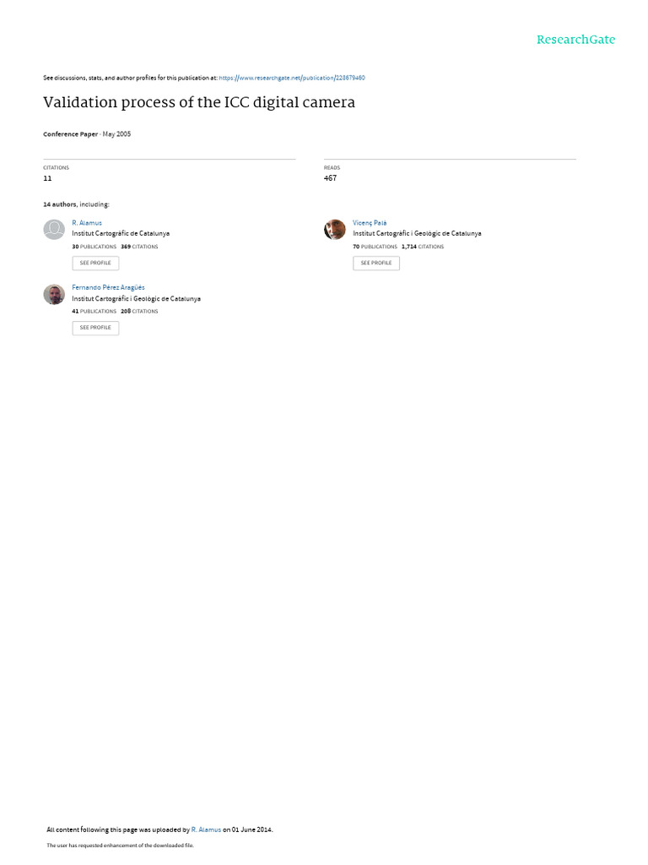Open the researchgate.net publication URL link
The height and width of the screenshot is (865, 648).
292,78
